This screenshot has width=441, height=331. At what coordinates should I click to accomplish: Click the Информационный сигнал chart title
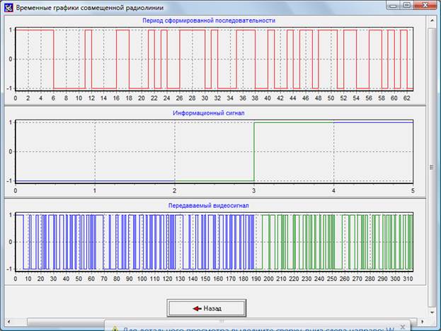coord(207,112)
